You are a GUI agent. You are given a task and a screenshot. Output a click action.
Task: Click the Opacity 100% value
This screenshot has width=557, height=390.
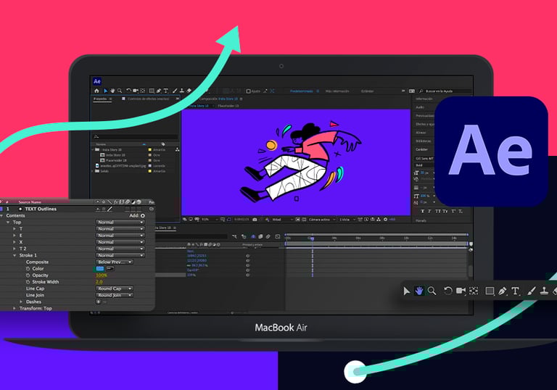click(102, 275)
